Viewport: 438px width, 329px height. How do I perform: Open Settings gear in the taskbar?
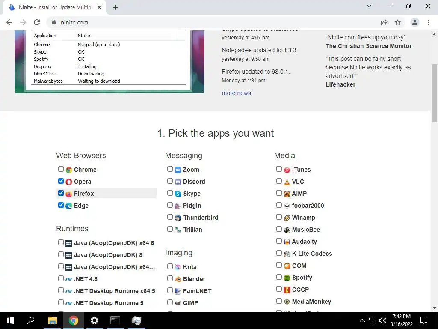coord(95,320)
